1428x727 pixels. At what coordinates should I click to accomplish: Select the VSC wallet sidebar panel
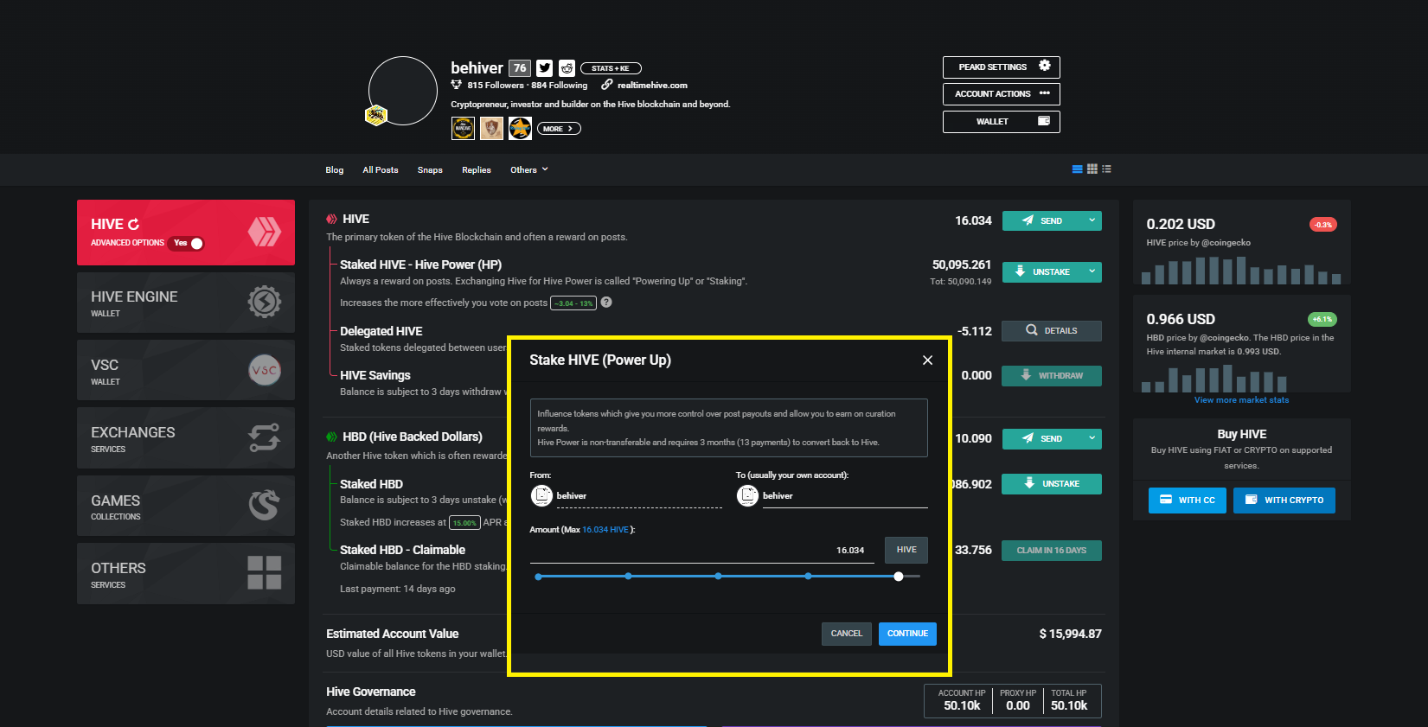(x=186, y=370)
